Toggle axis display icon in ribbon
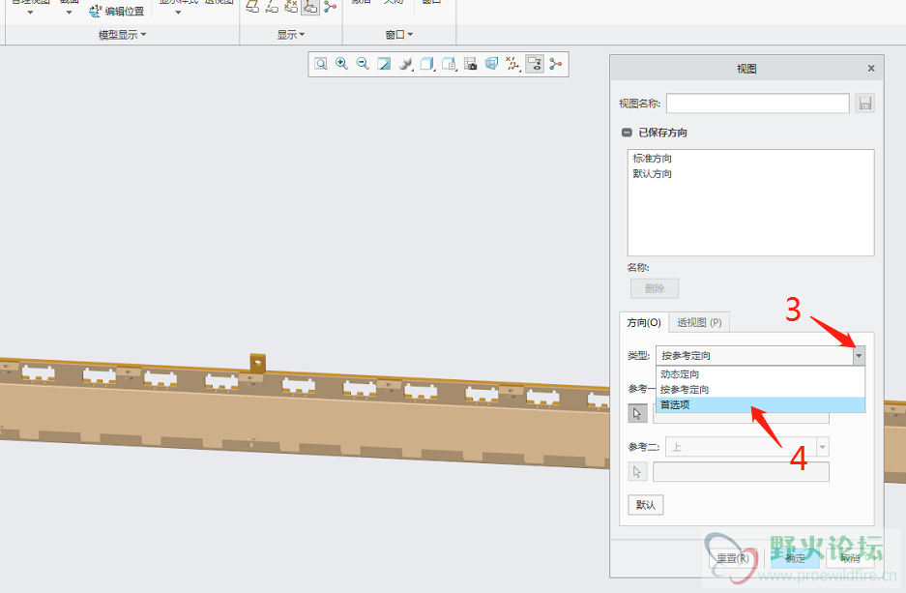Viewport: 906px width, 593px height. click(x=272, y=7)
